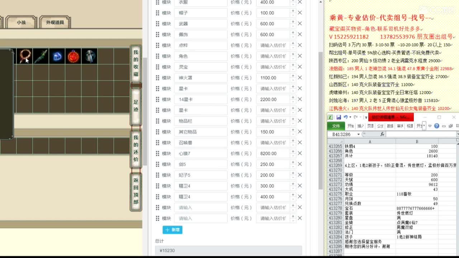
Task: Click the Excel application icon
Action: (330, 117)
